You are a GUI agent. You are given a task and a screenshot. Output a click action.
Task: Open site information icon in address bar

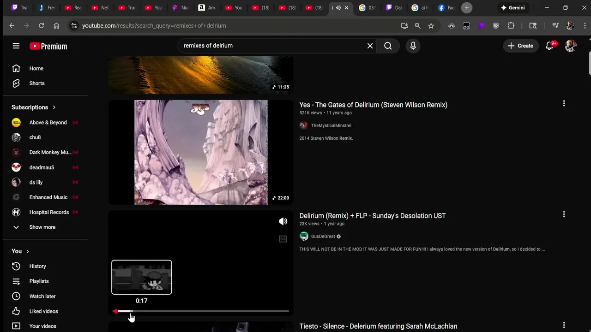click(74, 26)
